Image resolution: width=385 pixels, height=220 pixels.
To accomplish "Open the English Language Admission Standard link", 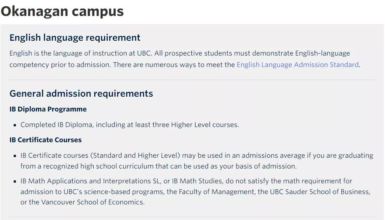I will coord(298,65).
